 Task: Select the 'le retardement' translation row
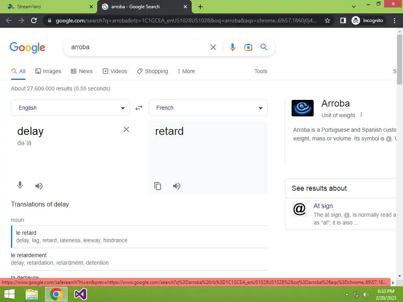pos(140,259)
